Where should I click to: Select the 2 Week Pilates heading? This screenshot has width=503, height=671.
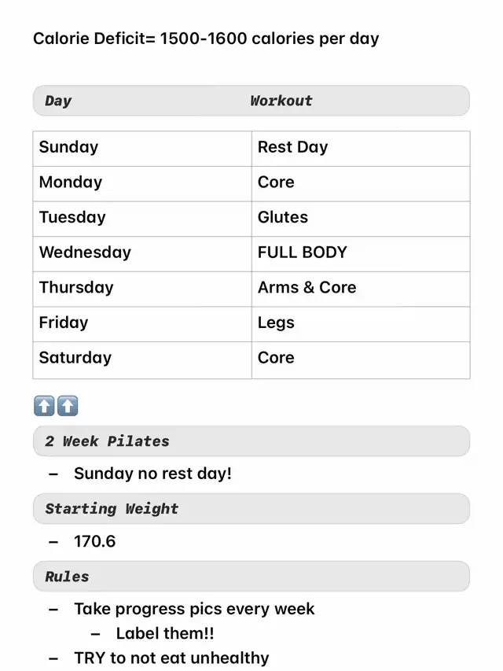pyautogui.click(x=107, y=441)
